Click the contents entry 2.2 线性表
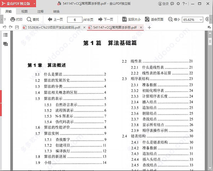This screenshot has width=213, height=171. click(157, 61)
